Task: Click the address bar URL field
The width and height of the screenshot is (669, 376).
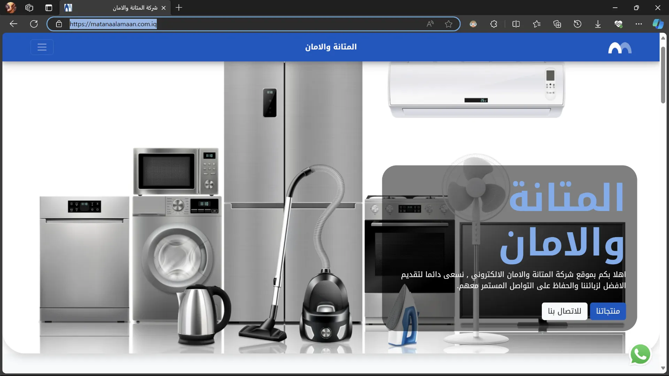Action: point(244,24)
